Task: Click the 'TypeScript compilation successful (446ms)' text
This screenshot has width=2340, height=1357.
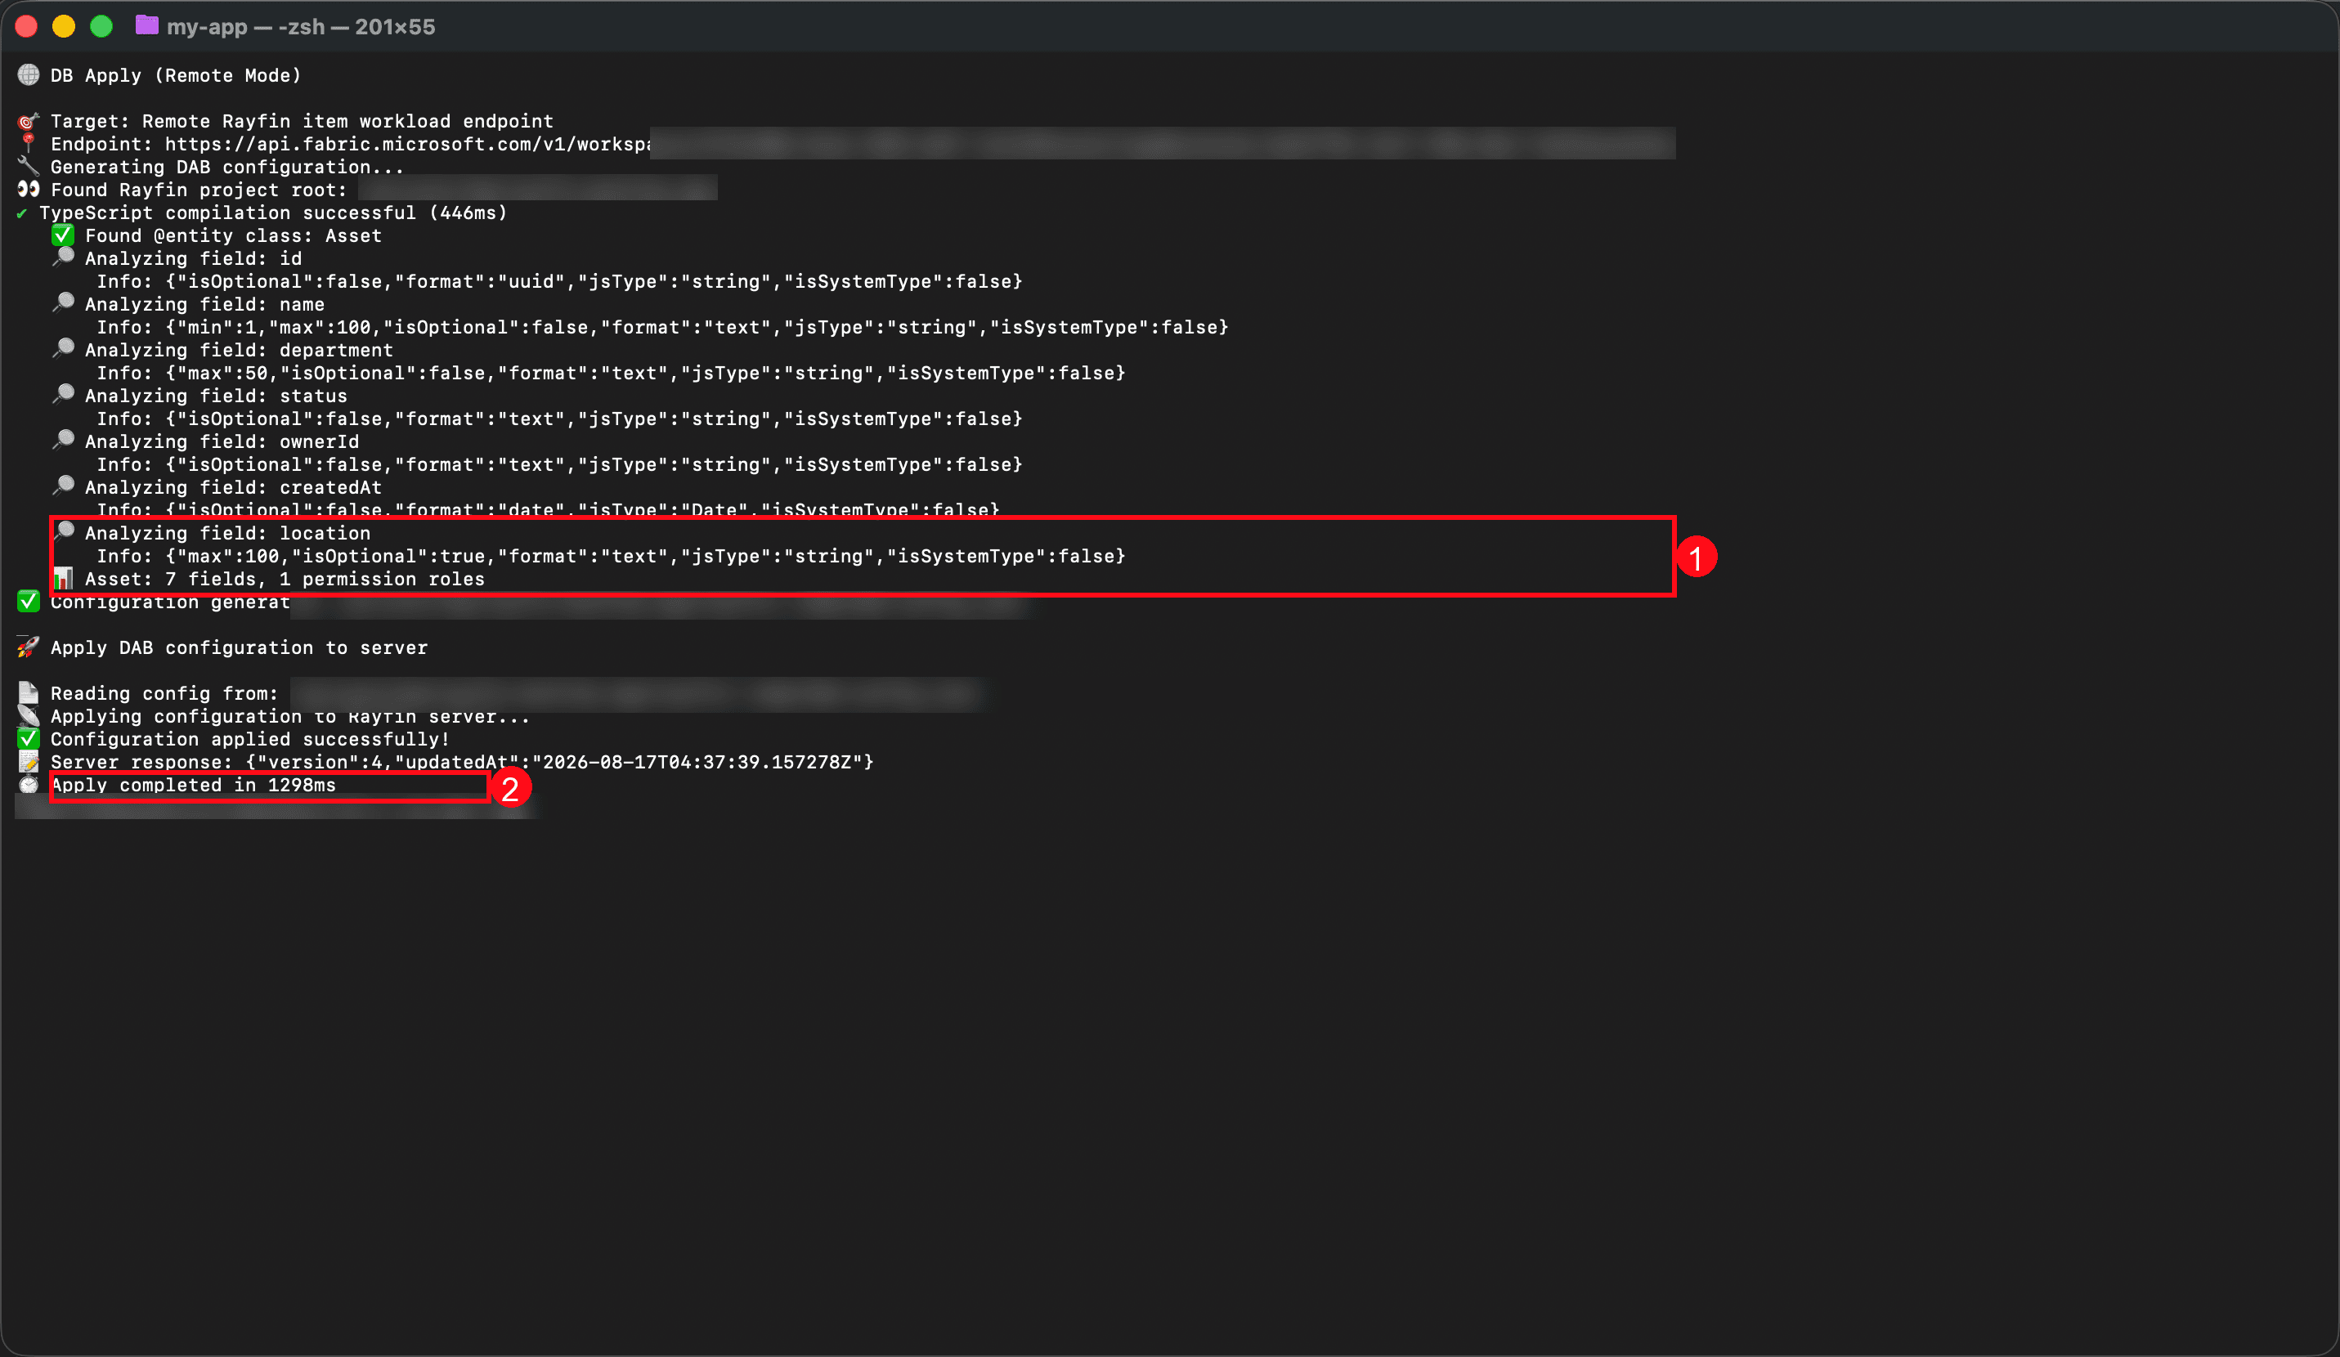Action: (273, 213)
